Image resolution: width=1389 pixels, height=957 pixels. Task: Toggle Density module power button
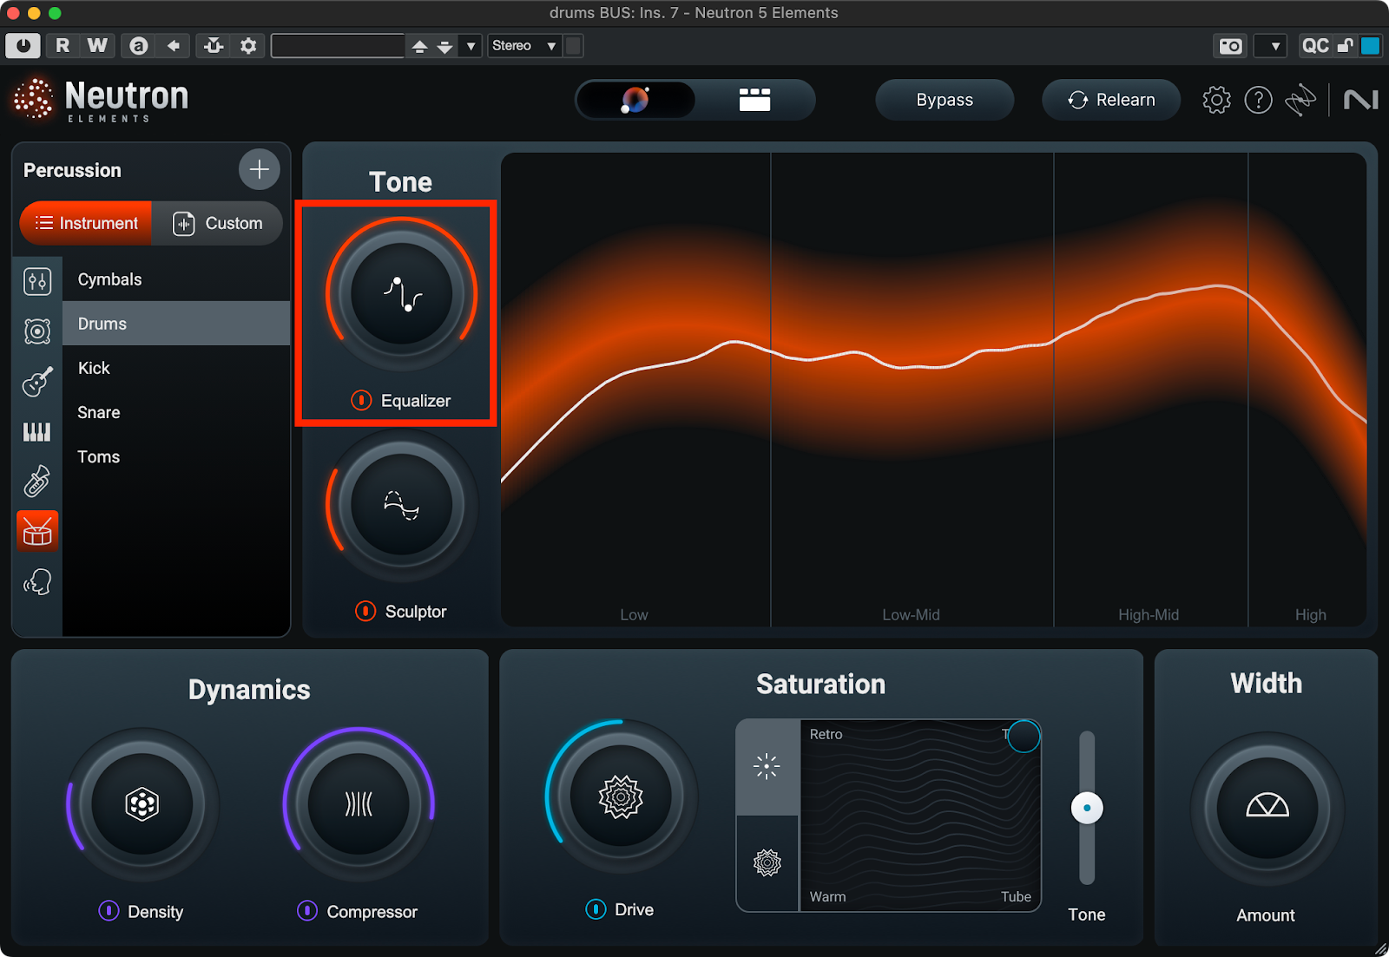109,910
